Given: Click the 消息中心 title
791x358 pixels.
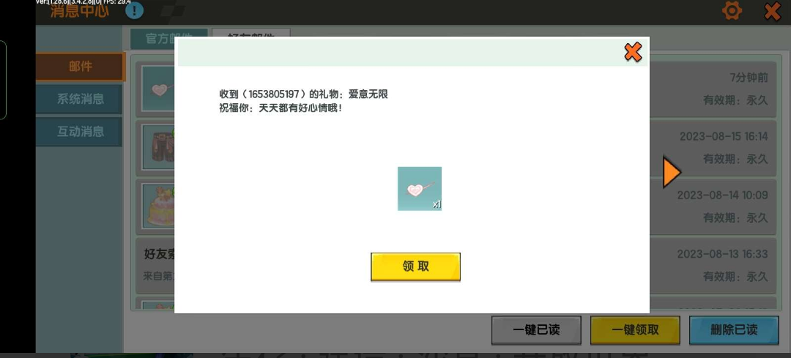Looking at the screenshot, I should click(79, 10).
